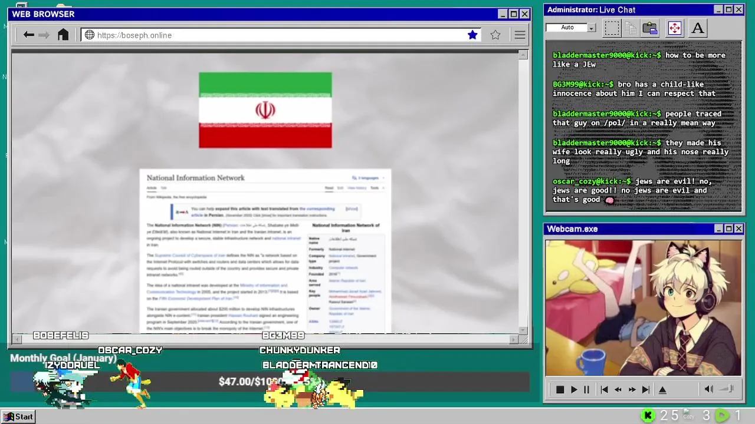Click the browser forward arrow
This screenshot has height=424, width=755.
pyautogui.click(x=44, y=35)
